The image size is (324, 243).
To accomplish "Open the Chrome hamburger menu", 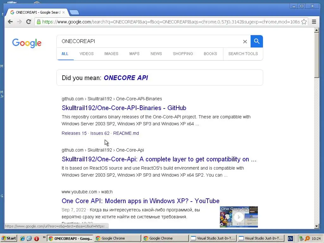I will coord(314,22).
